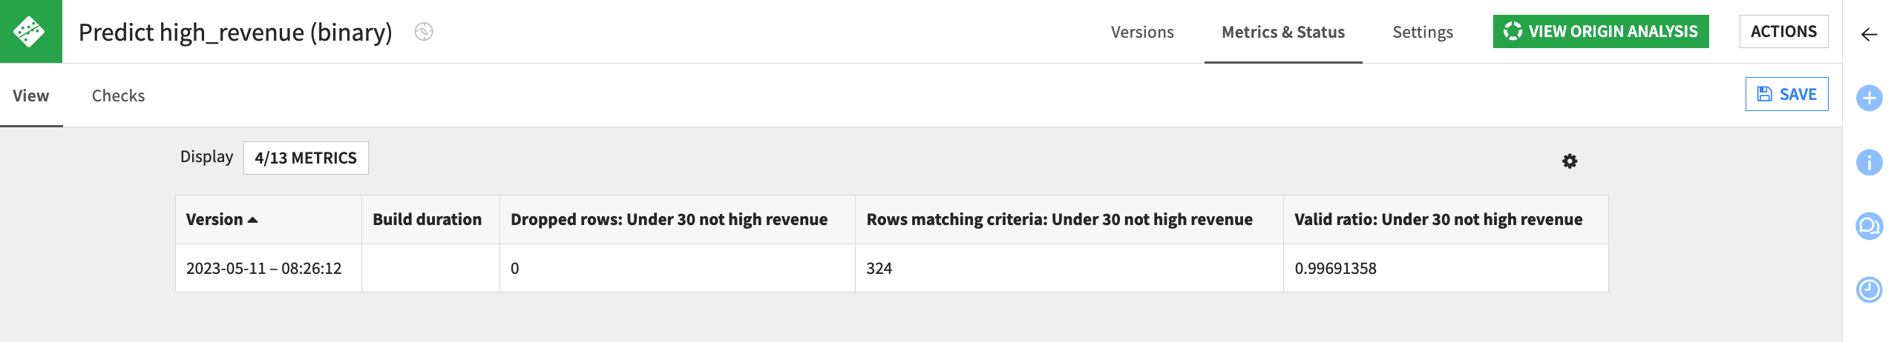The height and width of the screenshot is (342, 1894).
Task: Switch to the Versions tab
Action: 1142,32
